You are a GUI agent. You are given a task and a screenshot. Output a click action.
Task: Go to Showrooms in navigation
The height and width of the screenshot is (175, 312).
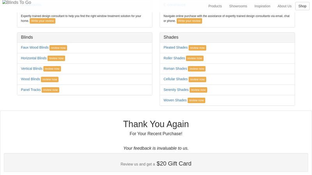238,6
